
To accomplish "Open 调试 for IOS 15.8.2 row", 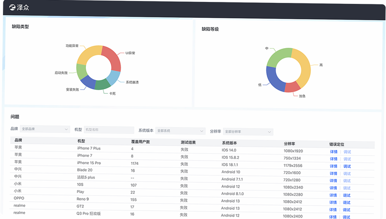I will [x=347, y=159].
